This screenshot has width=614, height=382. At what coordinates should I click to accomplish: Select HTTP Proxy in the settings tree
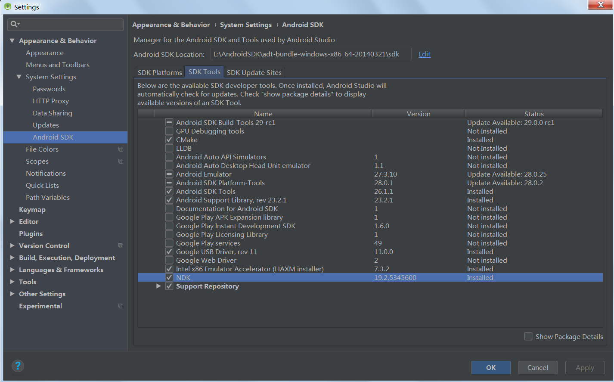pos(51,101)
